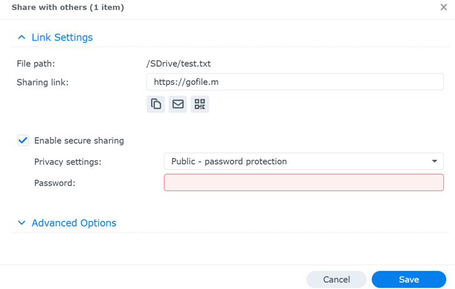
Task: Close the Share with others dialog
Action: pos(444,7)
